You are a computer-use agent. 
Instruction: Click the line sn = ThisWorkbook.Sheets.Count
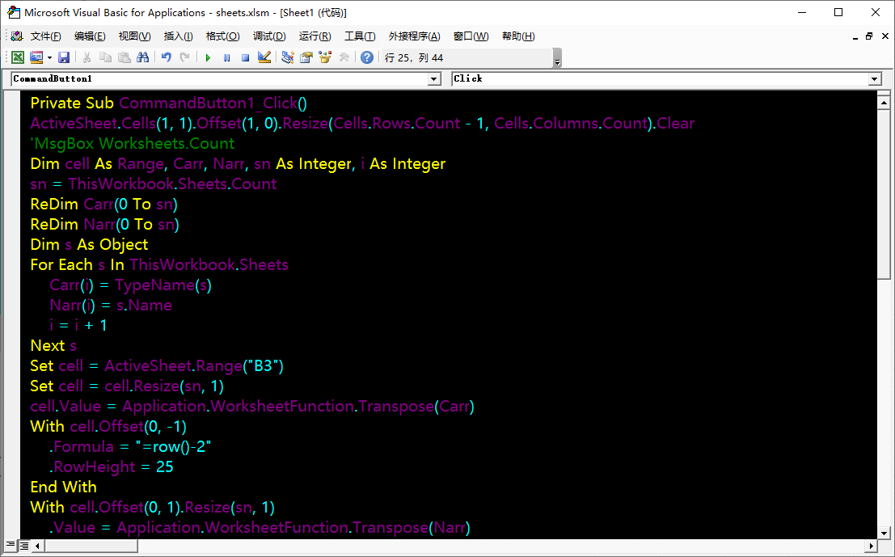pos(154,184)
